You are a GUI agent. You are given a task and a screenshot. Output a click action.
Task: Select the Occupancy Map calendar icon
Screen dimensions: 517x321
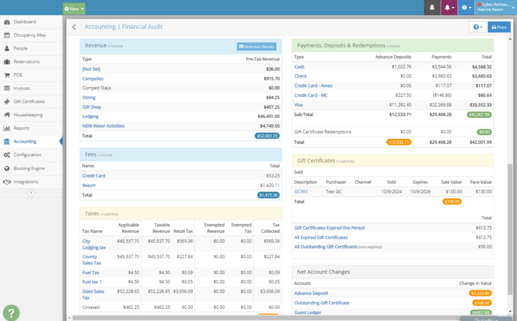point(7,35)
